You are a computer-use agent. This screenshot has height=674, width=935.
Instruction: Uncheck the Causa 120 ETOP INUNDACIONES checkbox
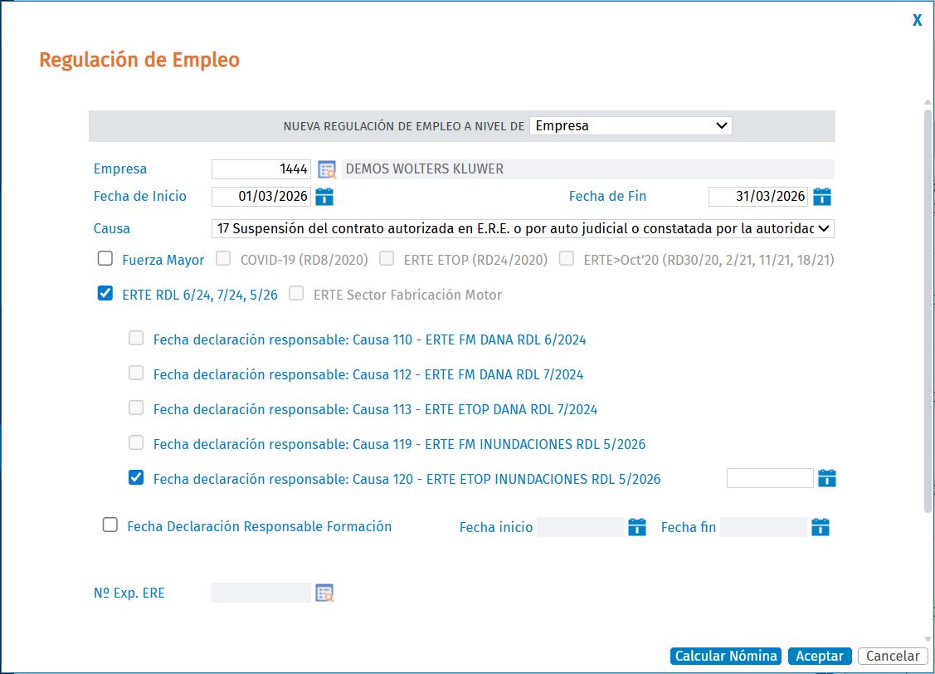point(136,477)
